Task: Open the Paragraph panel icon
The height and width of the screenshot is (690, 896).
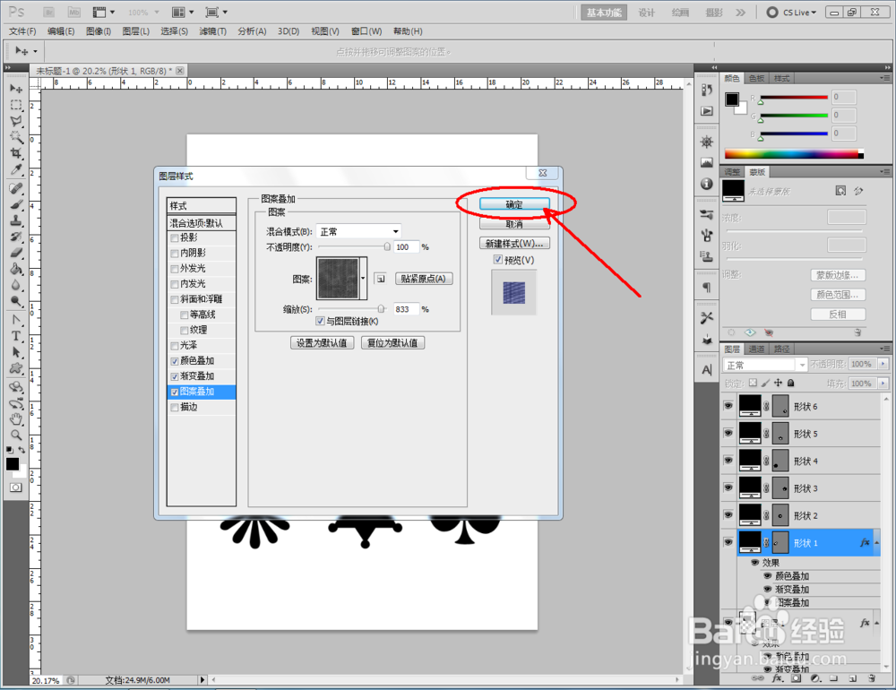Action: click(x=707, y=287)
